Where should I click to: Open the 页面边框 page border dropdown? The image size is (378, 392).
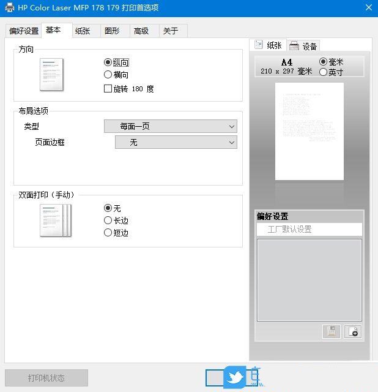click(x=176, y=142)
